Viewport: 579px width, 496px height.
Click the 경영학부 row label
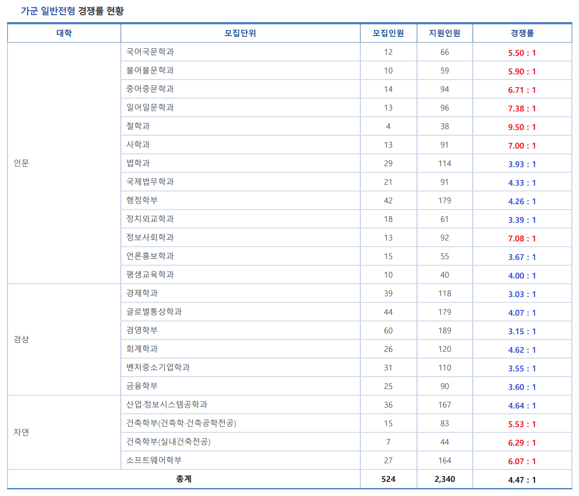tap(139, 330)
